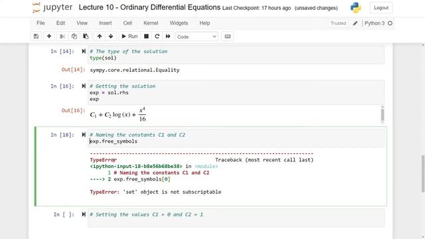Screen dimensions: 425x239
Task: Click in the type(sol) code cell
Action: 236,54
